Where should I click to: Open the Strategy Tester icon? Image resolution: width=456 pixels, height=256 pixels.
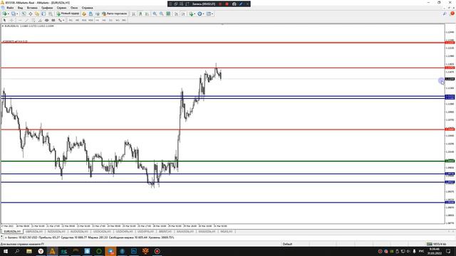point(51,14)
